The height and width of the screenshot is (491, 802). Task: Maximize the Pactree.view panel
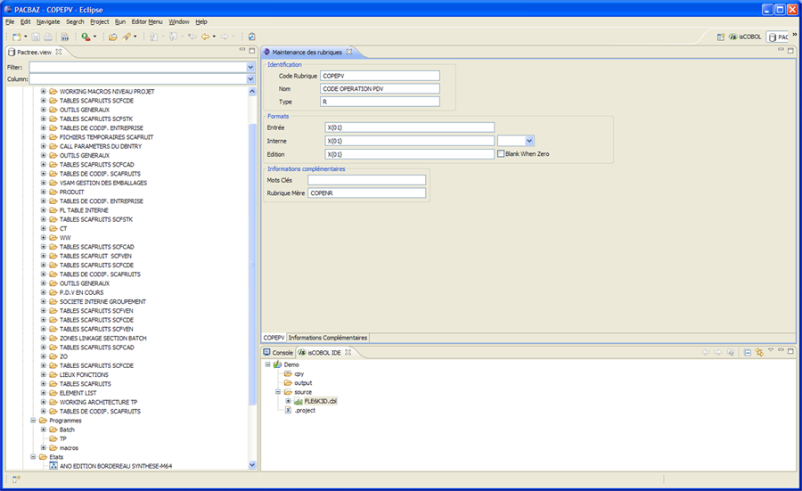pyautogui.click(x=252, y=52)
